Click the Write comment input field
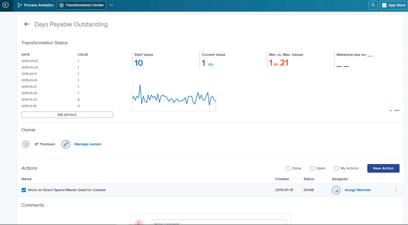This screenshot has height=225, width=408. click(219, 223)
